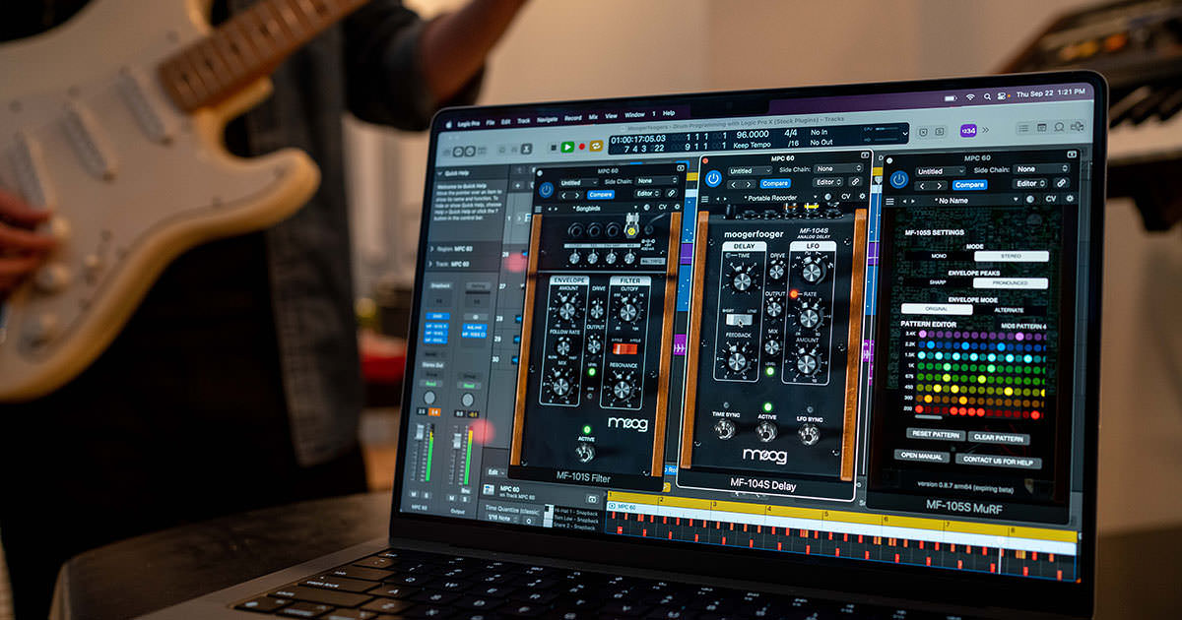The height and width of the screenshot is (620, 1182).
Task: Select MONO mode in MF-105S settings
Action: 939,256
